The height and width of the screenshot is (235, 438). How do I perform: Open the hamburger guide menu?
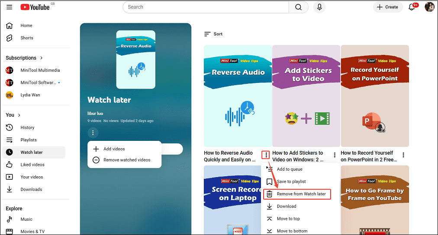[9, 7]
